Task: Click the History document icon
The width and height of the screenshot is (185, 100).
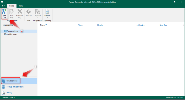Action: pyautogui.click(x=3, y=93)
